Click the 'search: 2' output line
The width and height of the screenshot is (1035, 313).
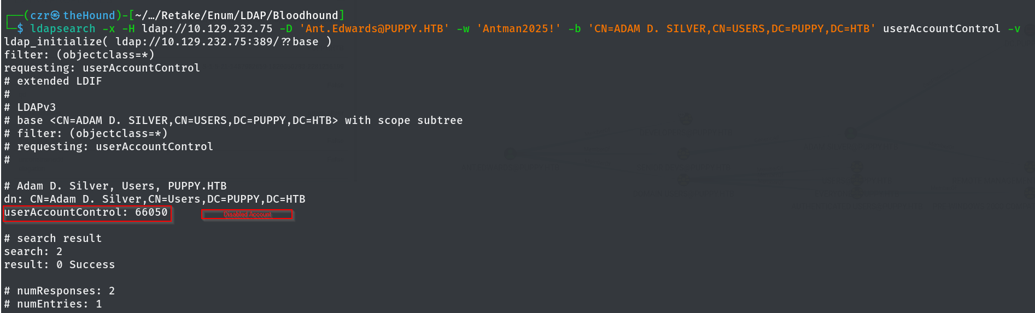click(33, 251)
